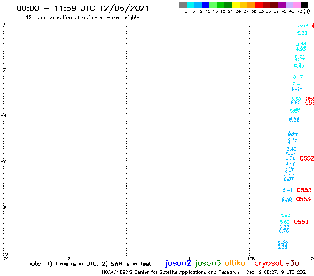Click the '45' legend scale label
The image size is (314, 276).
(x=292, y=11)
